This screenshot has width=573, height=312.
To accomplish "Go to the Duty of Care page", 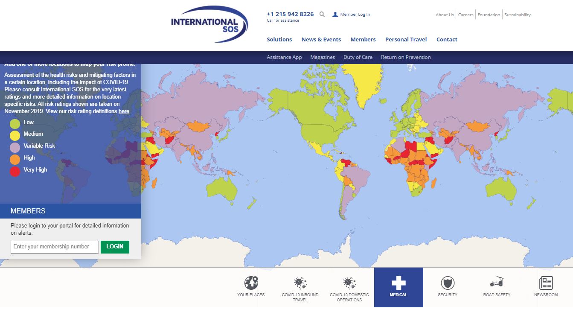I will (358, 57).
